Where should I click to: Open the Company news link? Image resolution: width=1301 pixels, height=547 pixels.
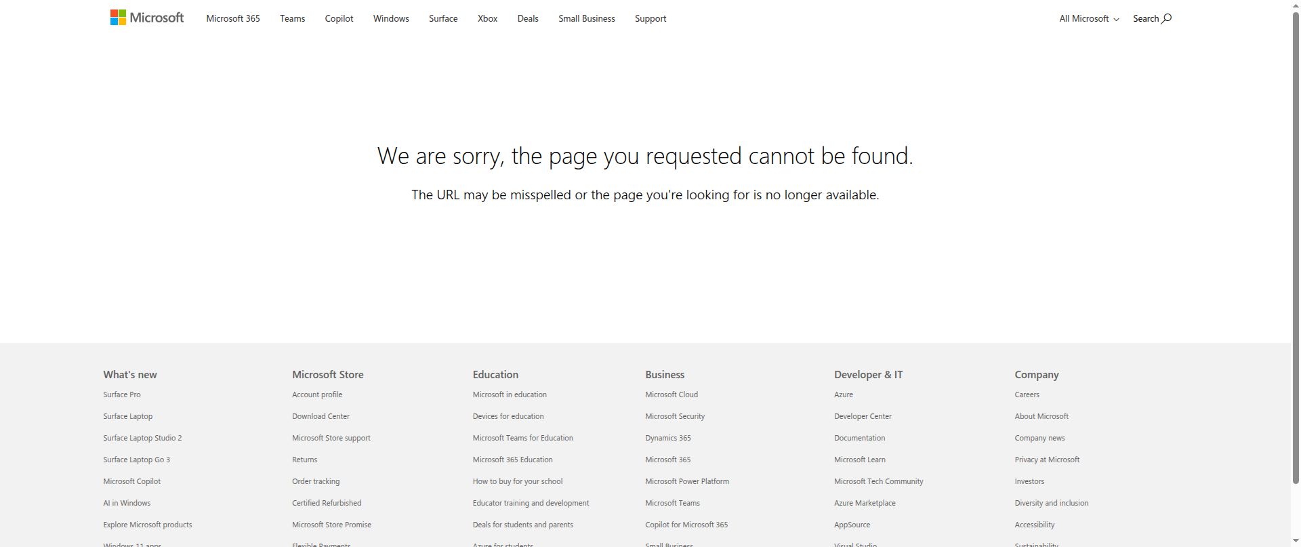pos(1040,438)
